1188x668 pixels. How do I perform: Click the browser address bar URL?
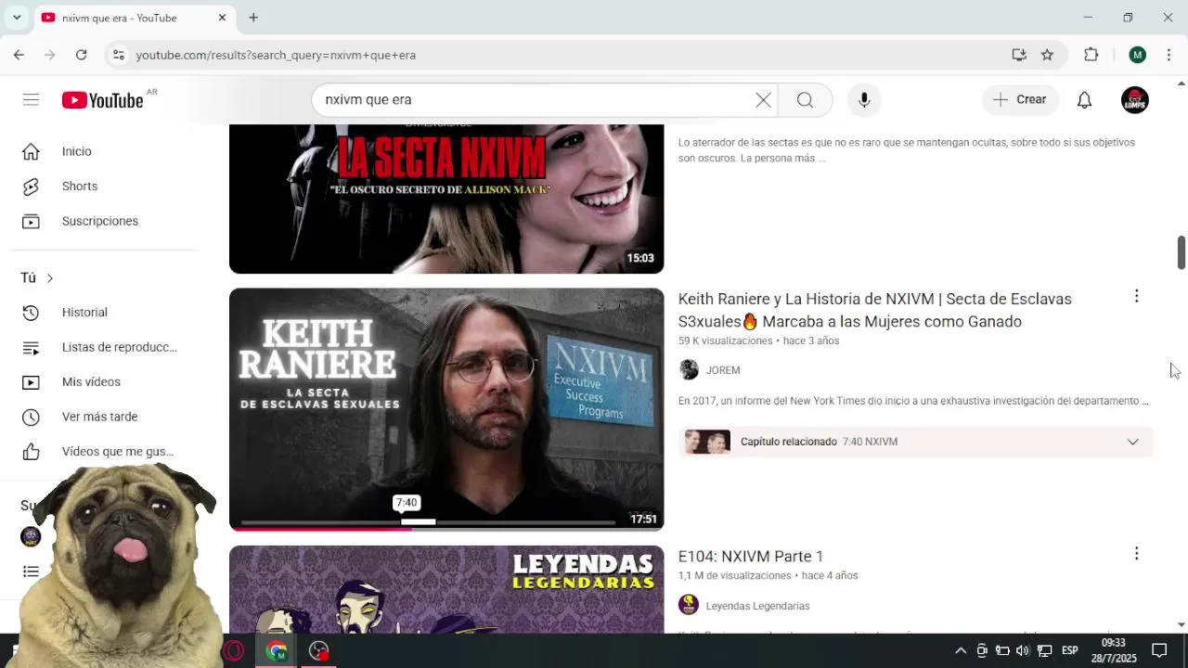click(276, 55)
